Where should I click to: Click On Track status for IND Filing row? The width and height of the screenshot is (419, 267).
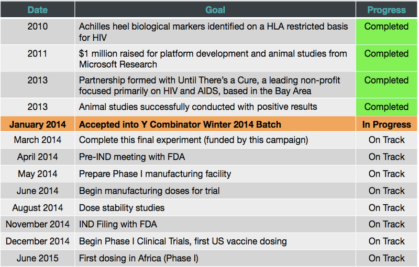click(387, 225)
